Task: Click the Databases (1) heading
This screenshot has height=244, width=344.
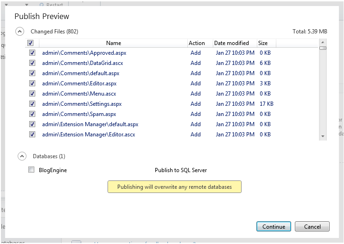Action: 49,156
